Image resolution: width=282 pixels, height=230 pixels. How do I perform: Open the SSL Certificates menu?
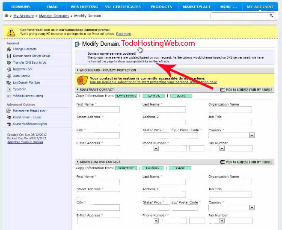tap(123, 7)
